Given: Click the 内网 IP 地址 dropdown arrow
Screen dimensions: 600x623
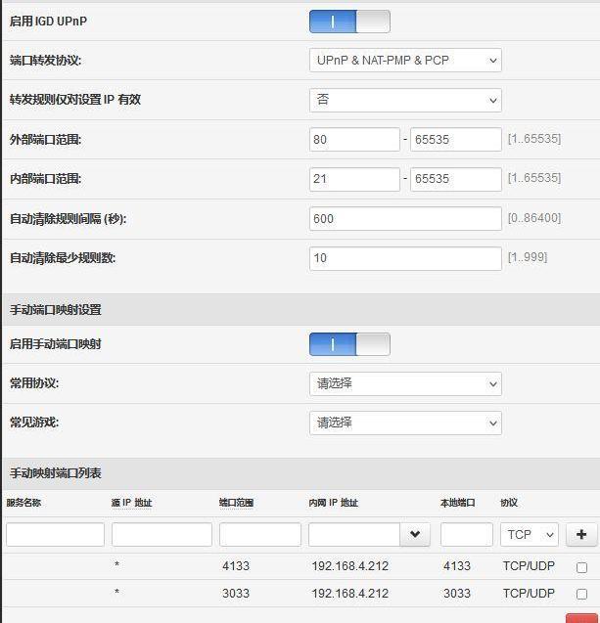Looking at the screenshot, I should (415, 534).
